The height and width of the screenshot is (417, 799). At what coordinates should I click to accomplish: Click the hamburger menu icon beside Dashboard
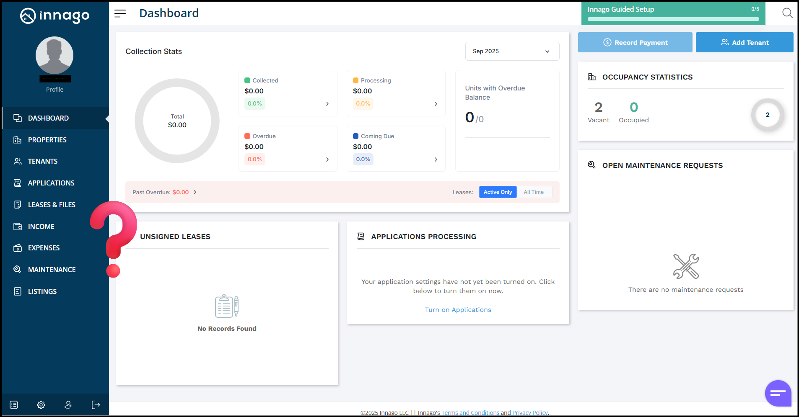120,13
